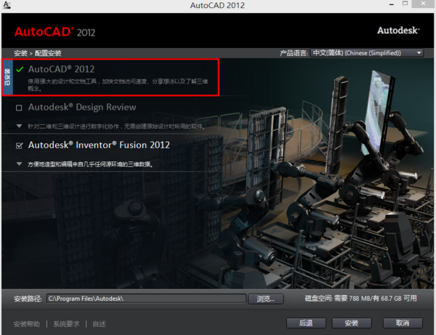The height and width of the screenshot is (335, 436).
Task: Uncheck the Autodesk Inventor Fusion 2012 checkbox
Action: [19, 145]
